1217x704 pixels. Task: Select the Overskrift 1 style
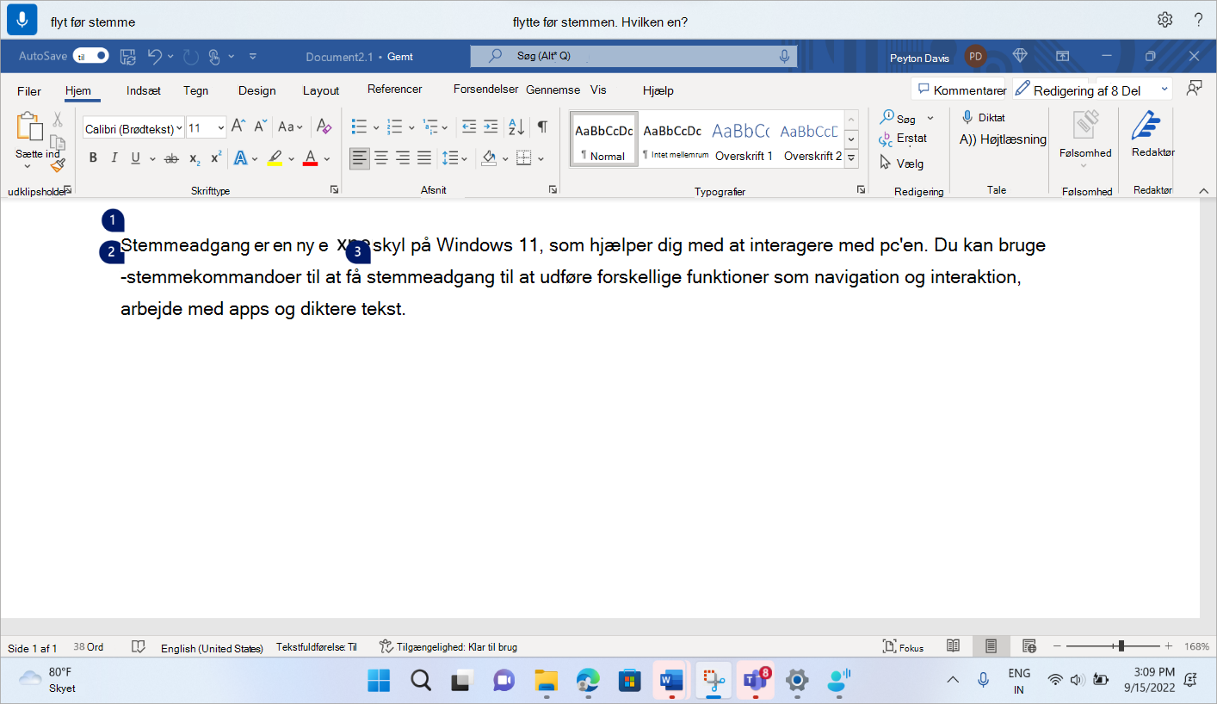744,139
